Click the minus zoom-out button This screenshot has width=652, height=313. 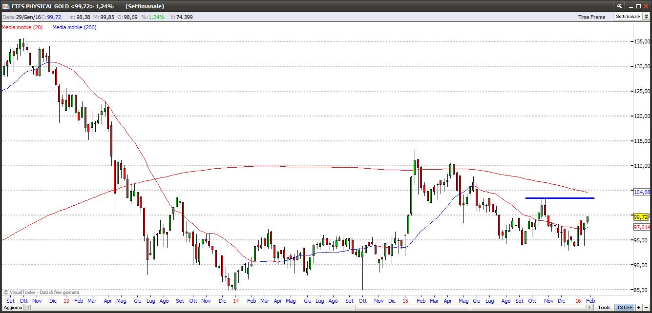point(646,308)
